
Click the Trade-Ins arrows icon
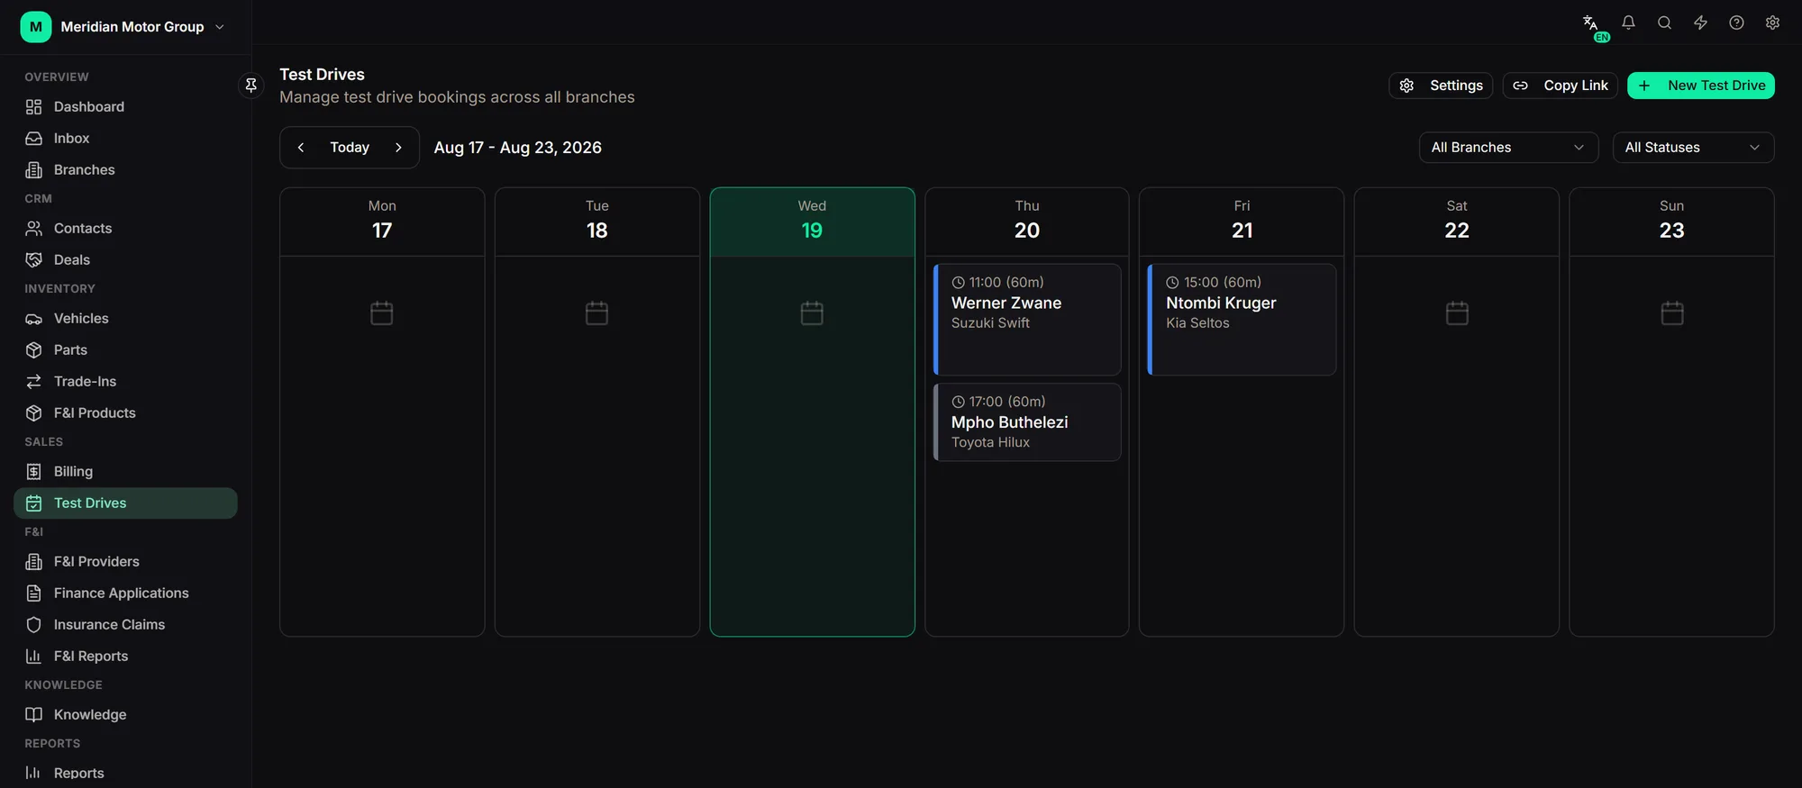pos(33,382)
